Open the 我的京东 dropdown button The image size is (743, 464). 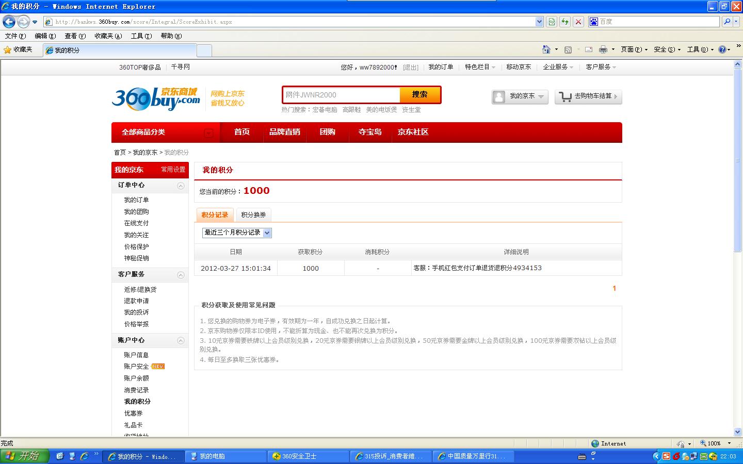pos(520,96)
